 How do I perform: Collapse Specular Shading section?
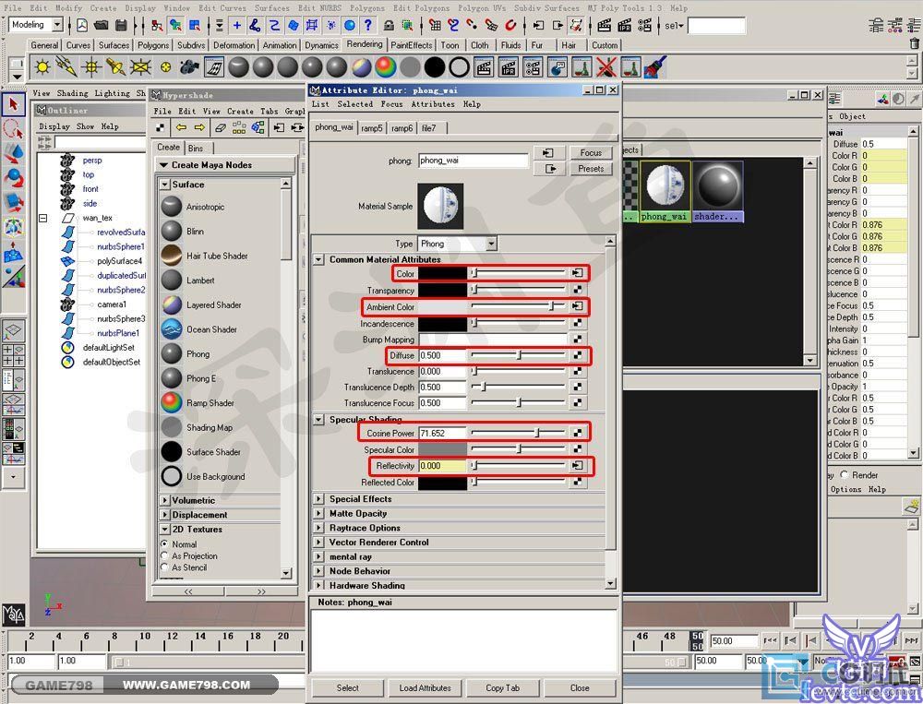click(318, 420)
